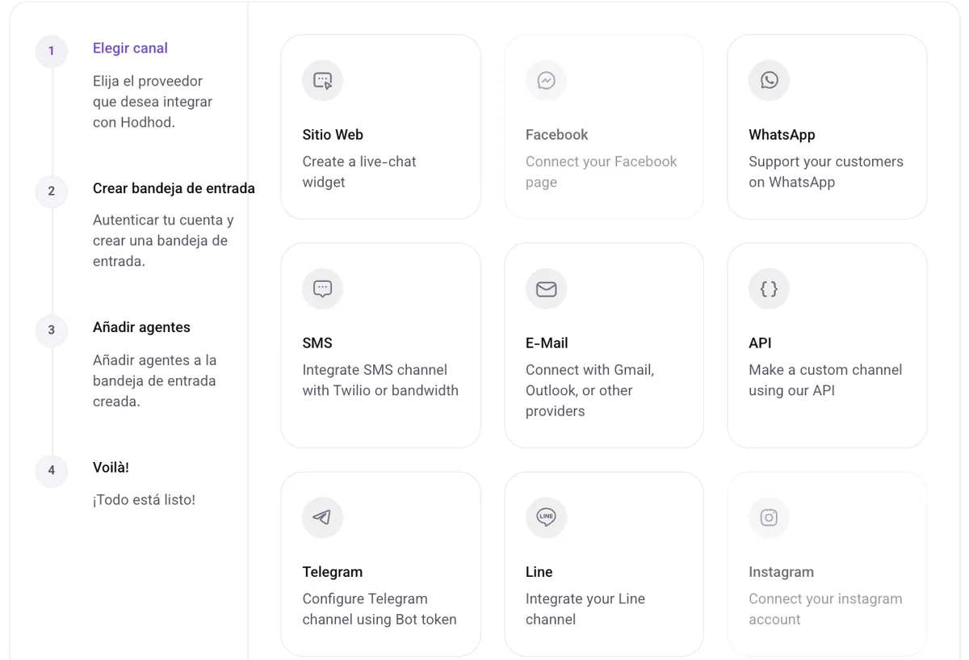Select the Line channel title

point(539,572)
